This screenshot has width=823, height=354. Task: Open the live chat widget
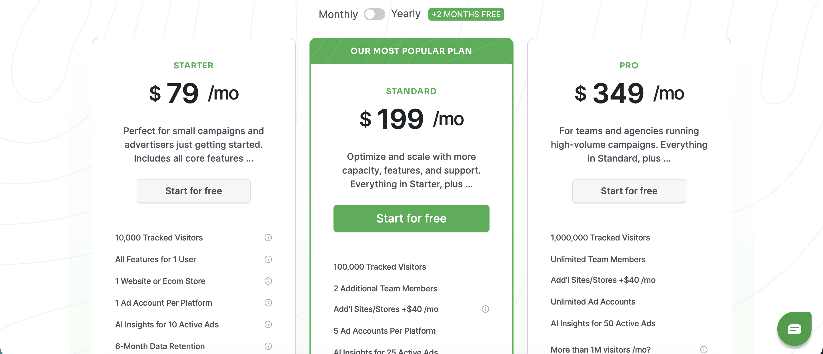(794, 329)
